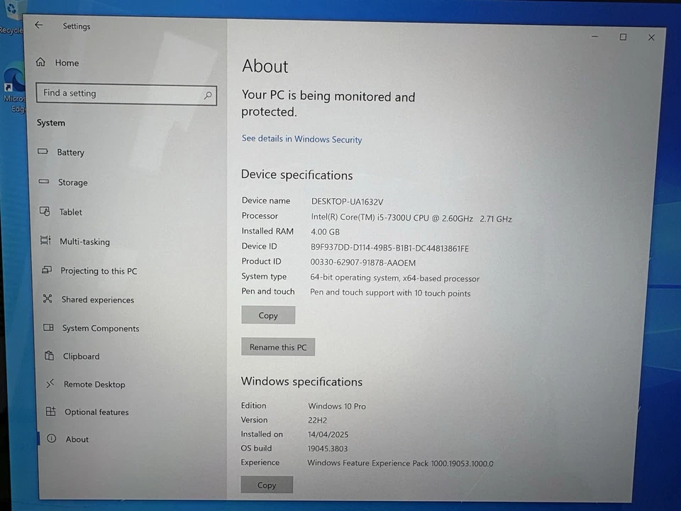Click the Find a setting search box

[x=126, y=93]
